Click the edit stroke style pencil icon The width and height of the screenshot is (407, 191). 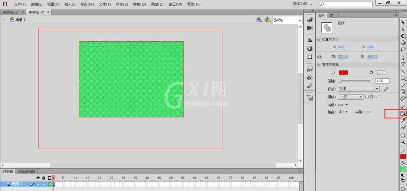tap(386, 89)
